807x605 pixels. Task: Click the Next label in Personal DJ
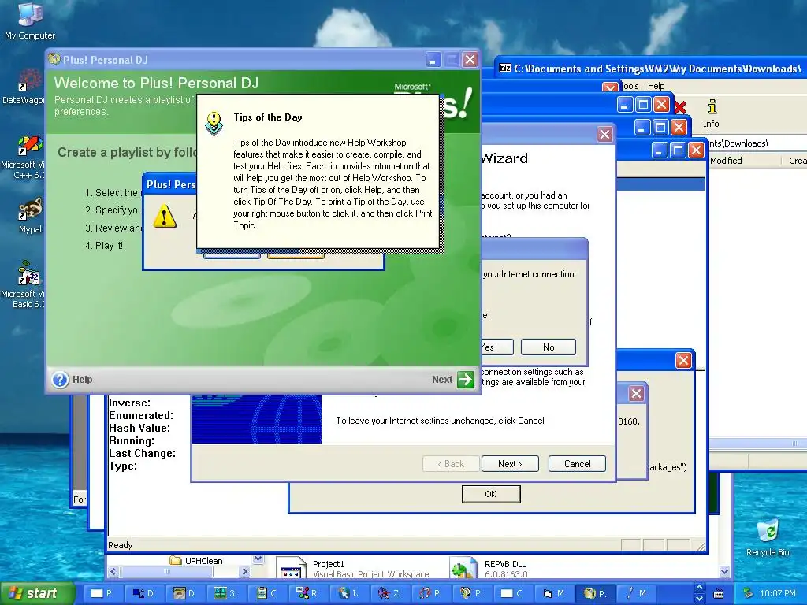click(442, 380)
